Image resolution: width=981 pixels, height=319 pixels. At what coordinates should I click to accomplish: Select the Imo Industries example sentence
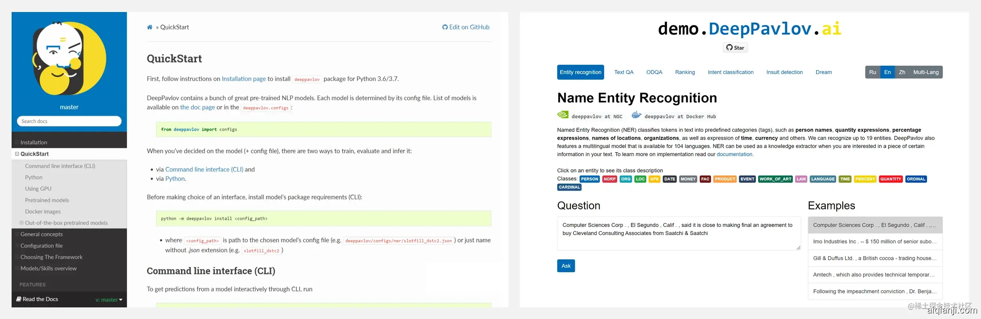(x=875, y=242)
